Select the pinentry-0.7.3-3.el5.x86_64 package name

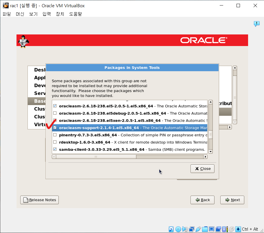88,135
